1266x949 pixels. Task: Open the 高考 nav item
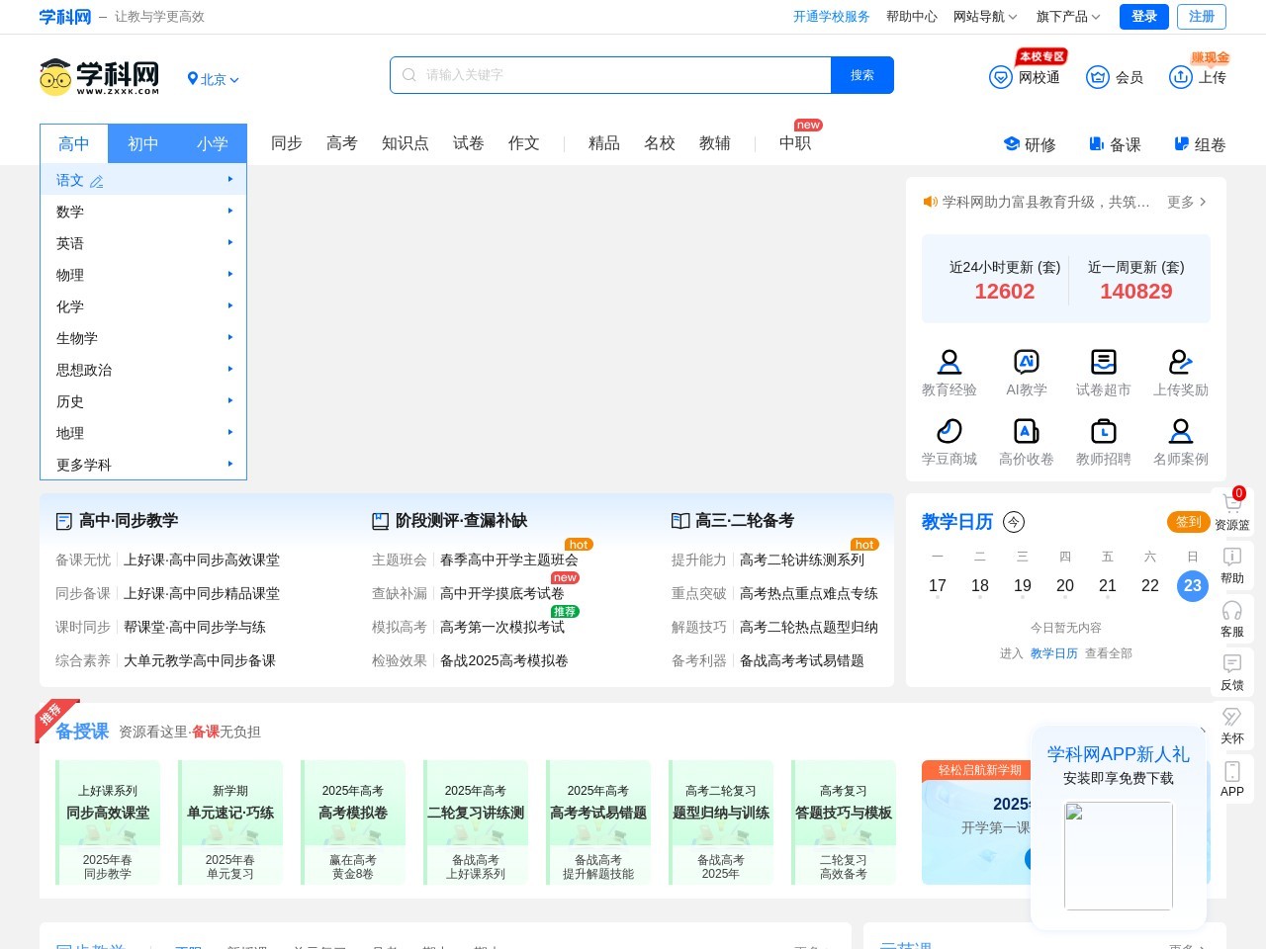pyautogui.click(x=342, y=143)
